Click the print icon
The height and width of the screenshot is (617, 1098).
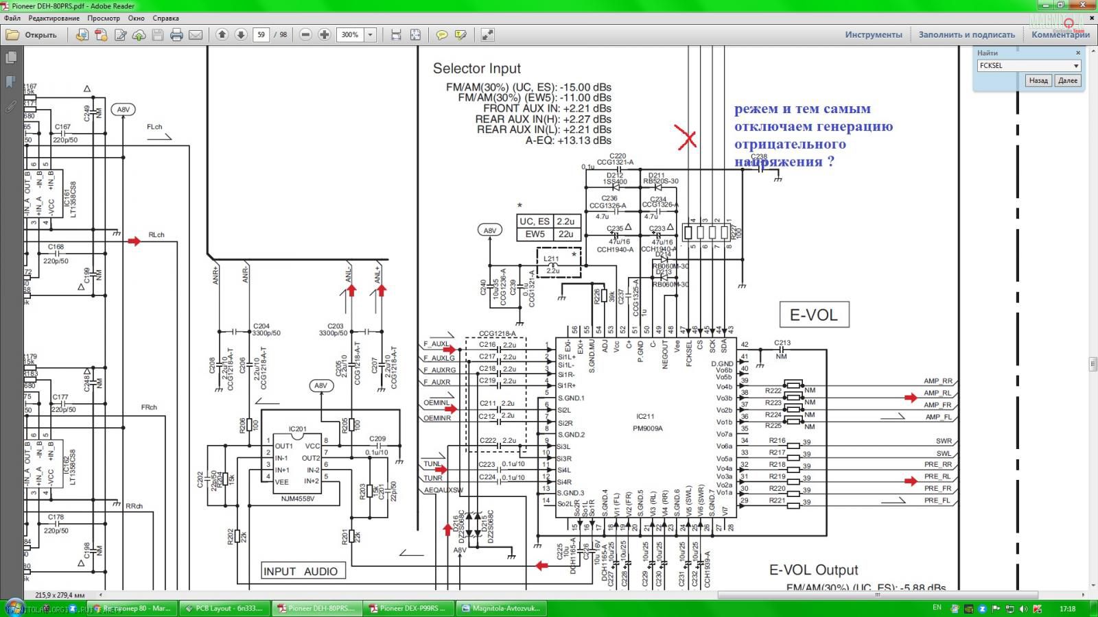tap(176, 35)
